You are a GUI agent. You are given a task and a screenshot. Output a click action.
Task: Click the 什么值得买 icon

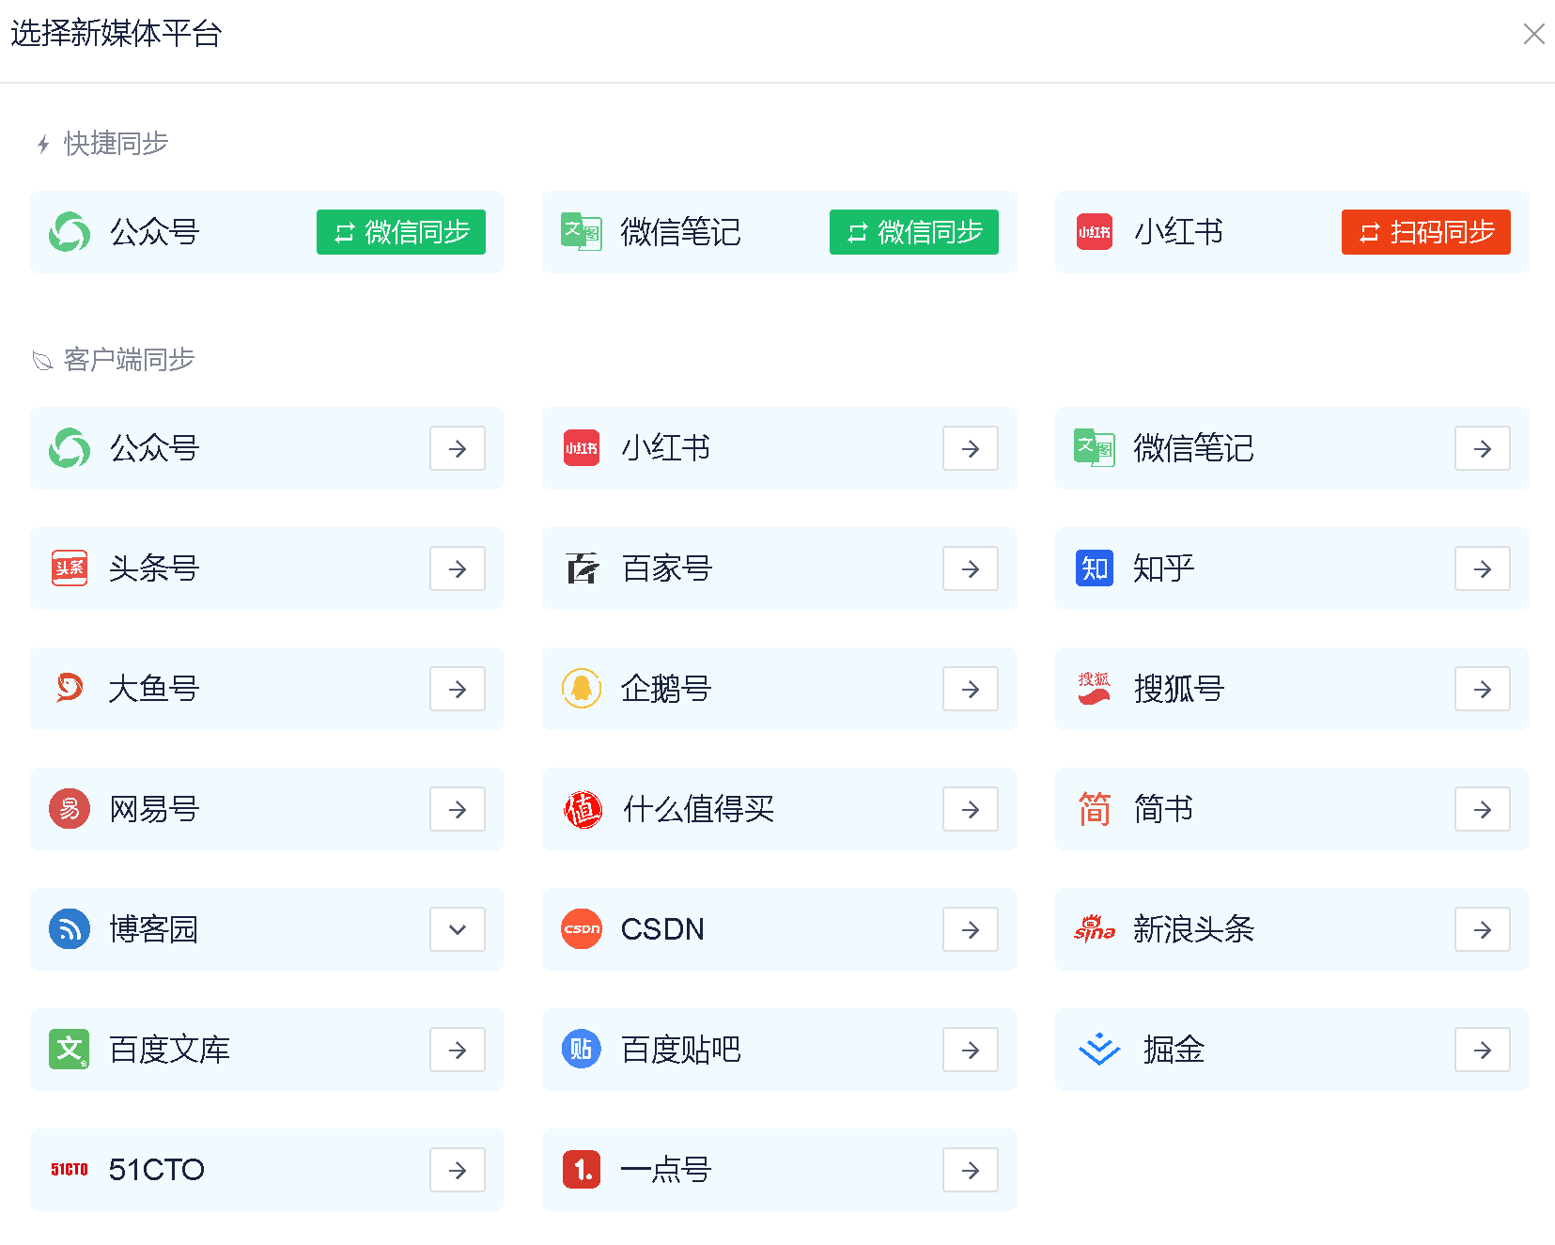(582, 809)
